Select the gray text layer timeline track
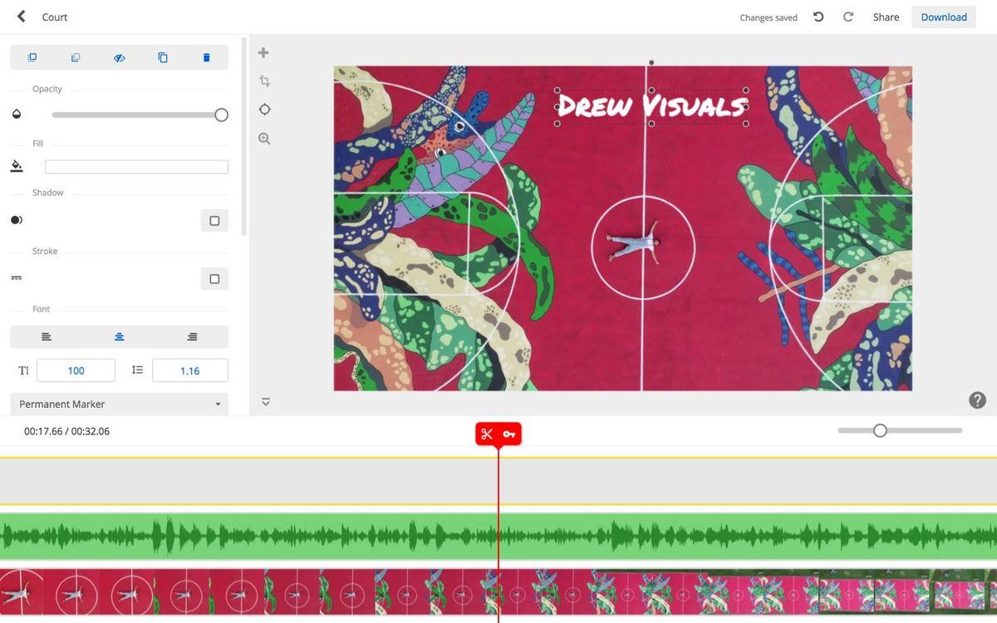This screenshot has height=623, width=997. coord(498,481)
